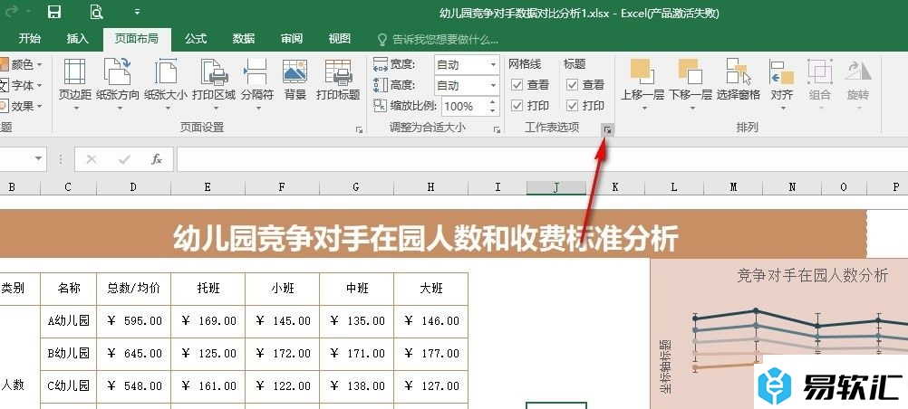Switch to the 审阅 tab

click(x=292, y=38)
